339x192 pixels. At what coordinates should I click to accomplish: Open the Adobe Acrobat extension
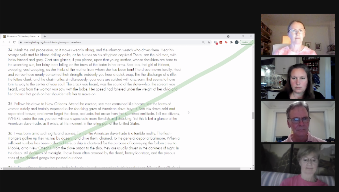tap(221, 42)
